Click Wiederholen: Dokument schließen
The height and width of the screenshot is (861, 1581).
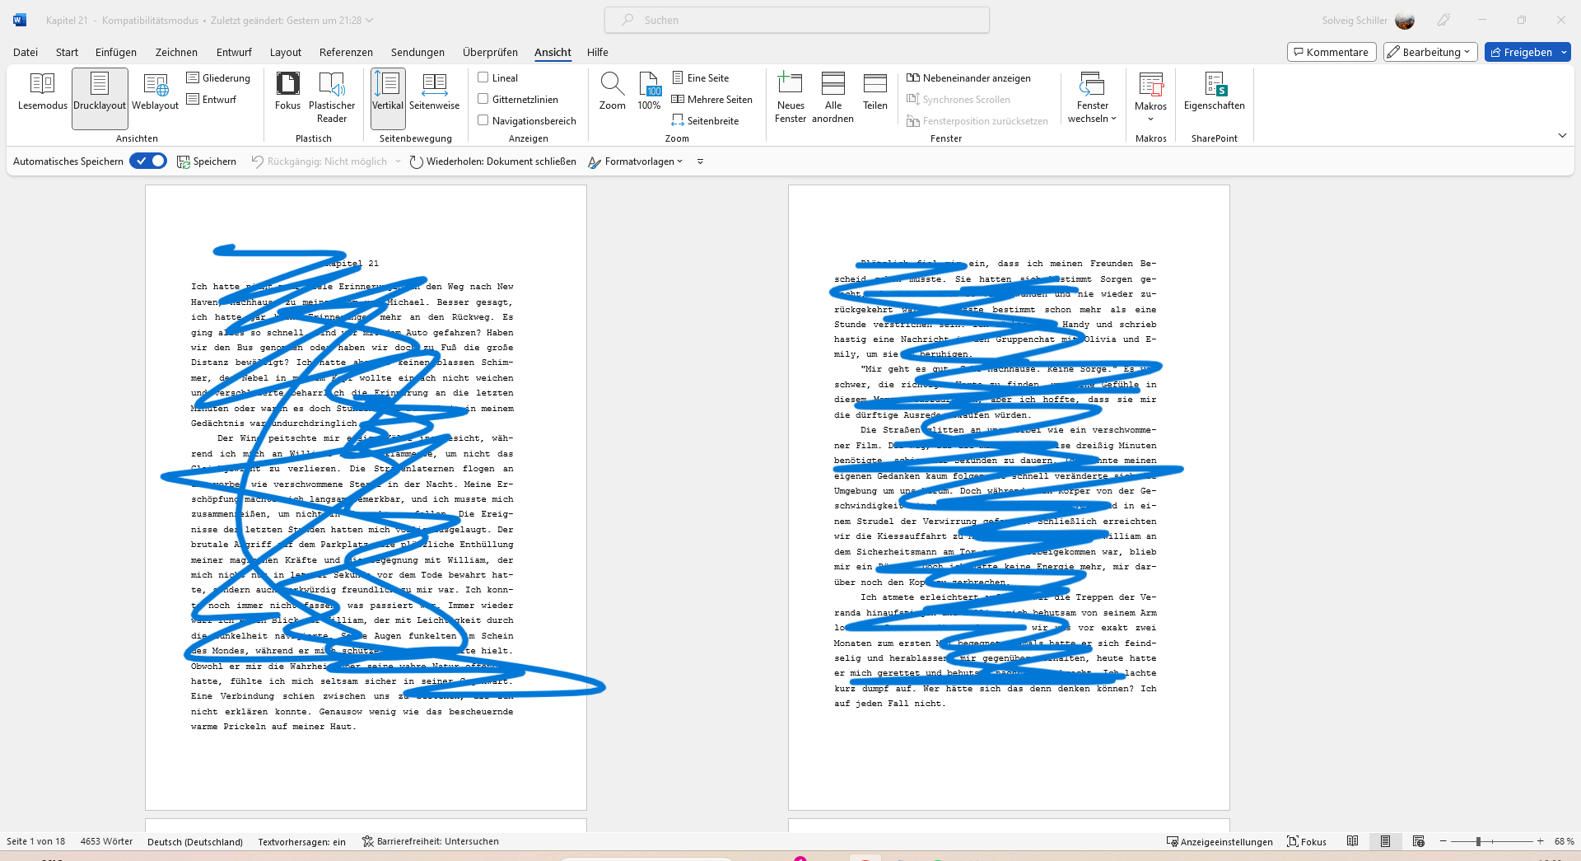(x=492, y=161)
